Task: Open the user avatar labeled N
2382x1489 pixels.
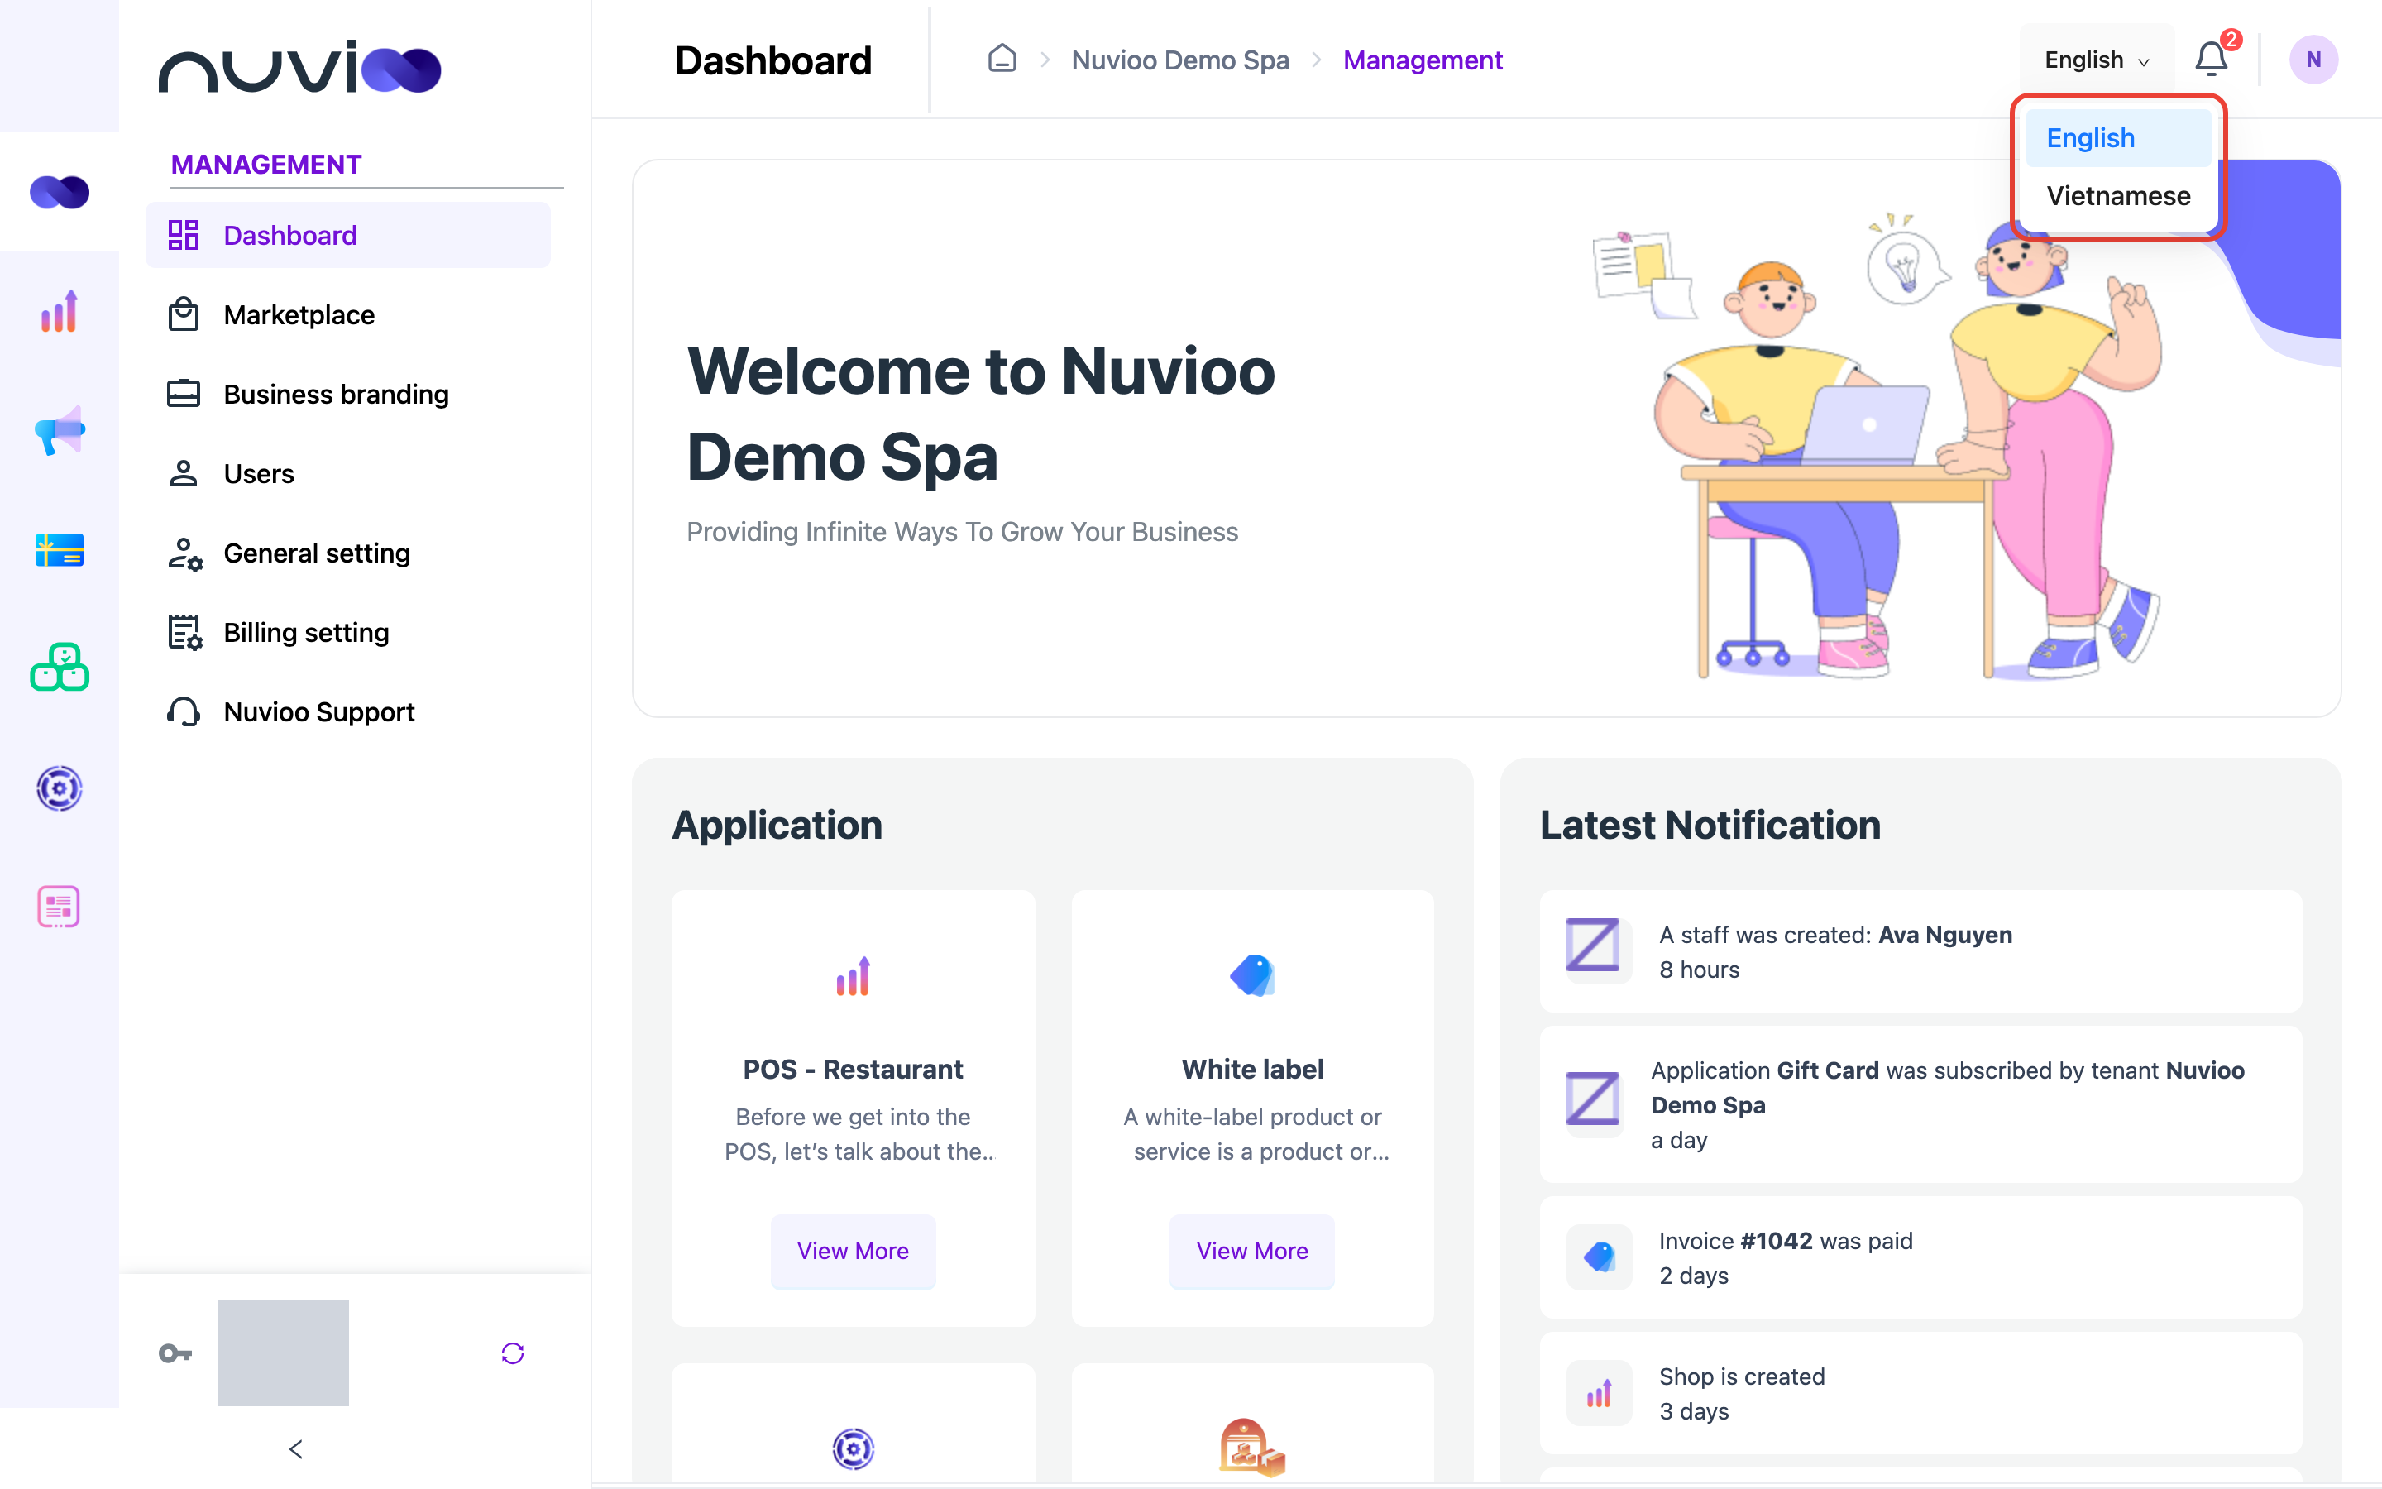Action: click(x=2313, y=59)
